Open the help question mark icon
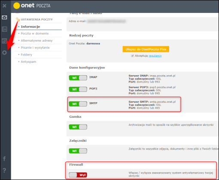The width and height of the screenshot is (219, 180). pyautogui.click(x=4, y=170)
